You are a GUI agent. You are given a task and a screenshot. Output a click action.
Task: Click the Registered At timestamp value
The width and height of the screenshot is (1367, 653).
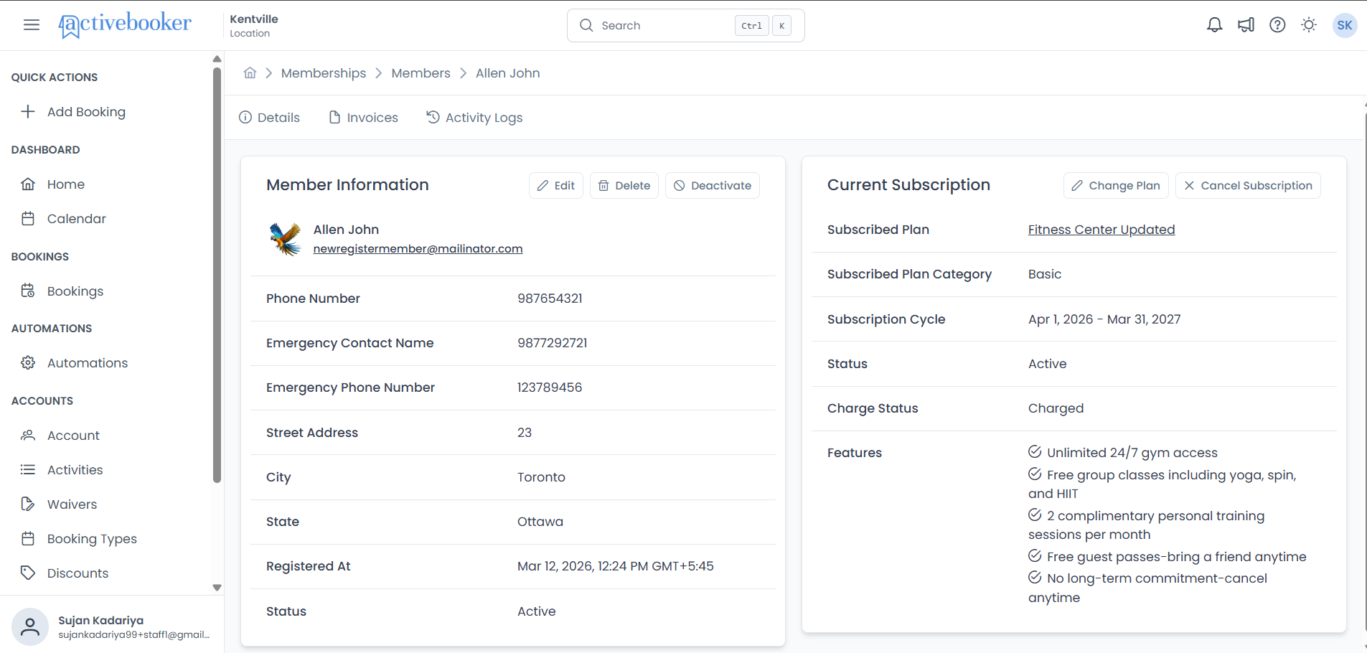(x=616, y=566)
